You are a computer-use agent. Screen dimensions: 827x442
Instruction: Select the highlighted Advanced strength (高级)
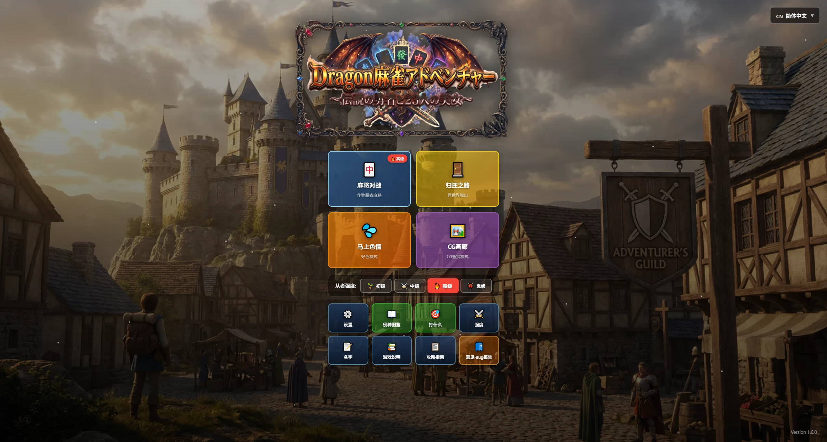[x=443, y=286]
